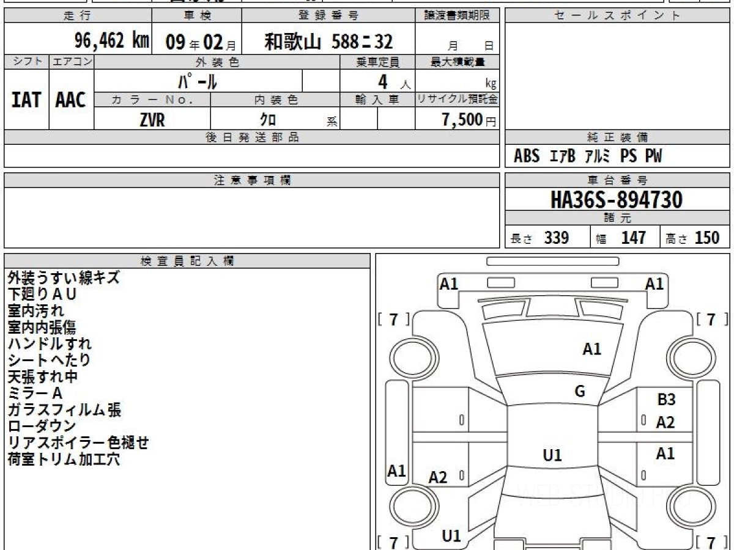Click the G mark on the windshield
734x550 pixels.
pyautogui.click(x=580, y=392)
